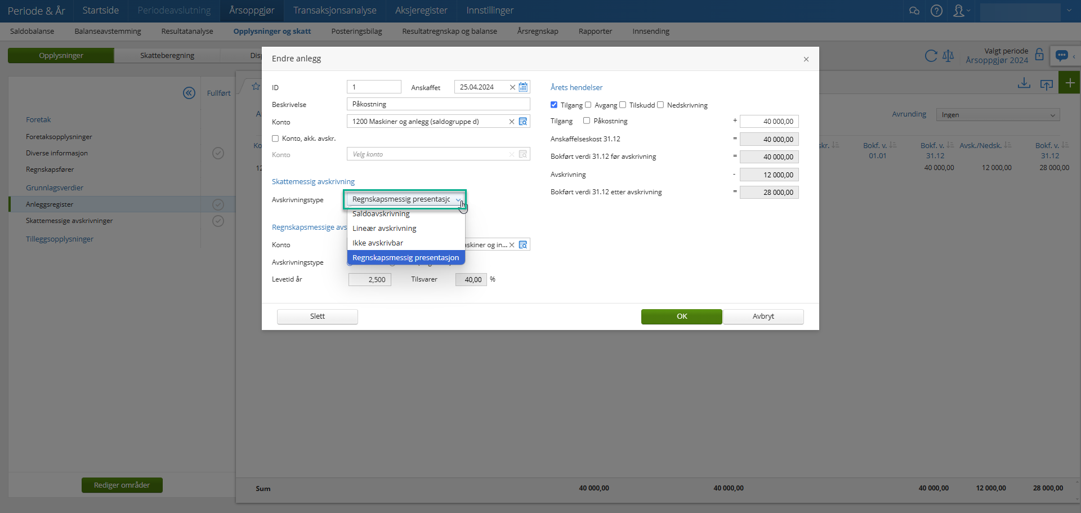Click the Beskrivelse field containing Påkostning
This screenshot has height=513, width=1081.
(x=438, y=104)
